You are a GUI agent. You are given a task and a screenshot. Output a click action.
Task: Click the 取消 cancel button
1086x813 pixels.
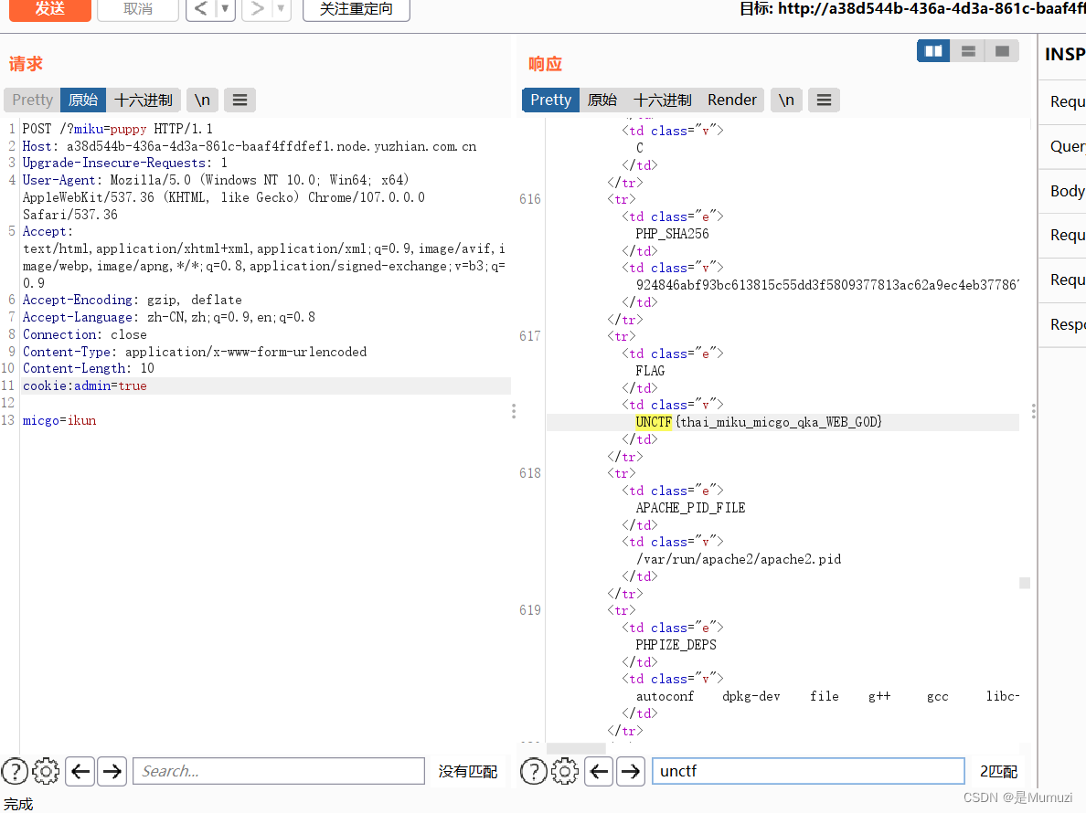click(138, 9)
